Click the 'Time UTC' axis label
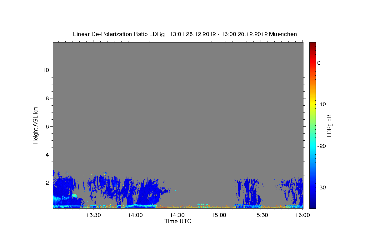 (x=178, y=221)
